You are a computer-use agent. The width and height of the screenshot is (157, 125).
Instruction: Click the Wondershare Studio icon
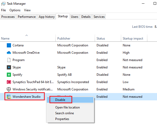click(x=9, y=97)
